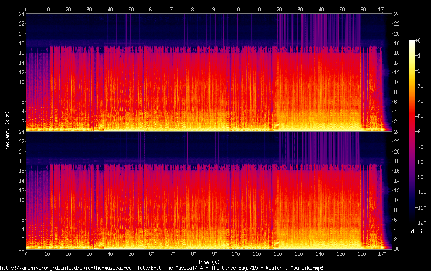
Task: Click the 10 kHz tick on the lower-left frequency axis
Action: coord(21,200)
